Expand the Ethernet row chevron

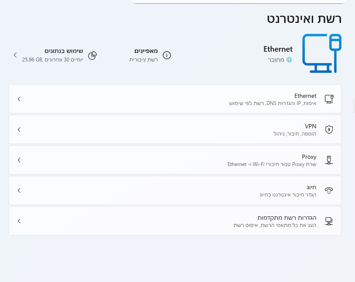[19, 99]
